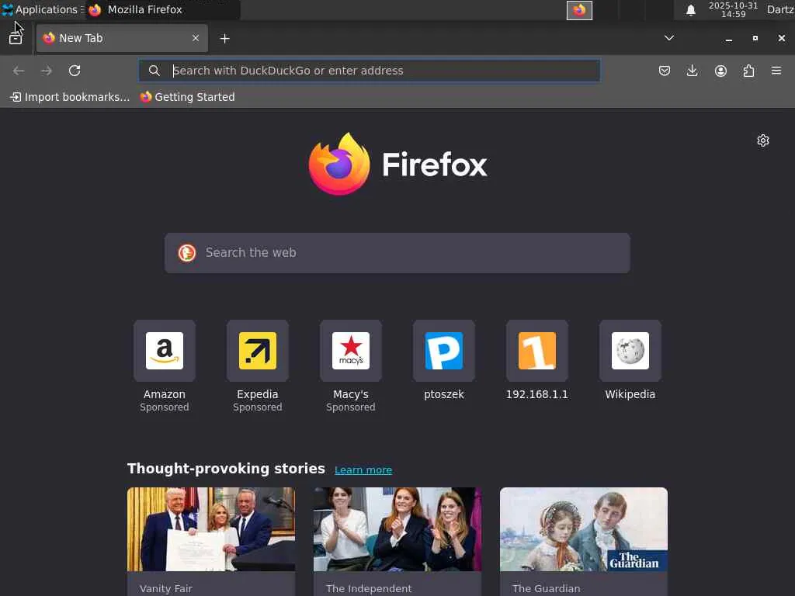Click the Search the web box

[x=397, y=253]
